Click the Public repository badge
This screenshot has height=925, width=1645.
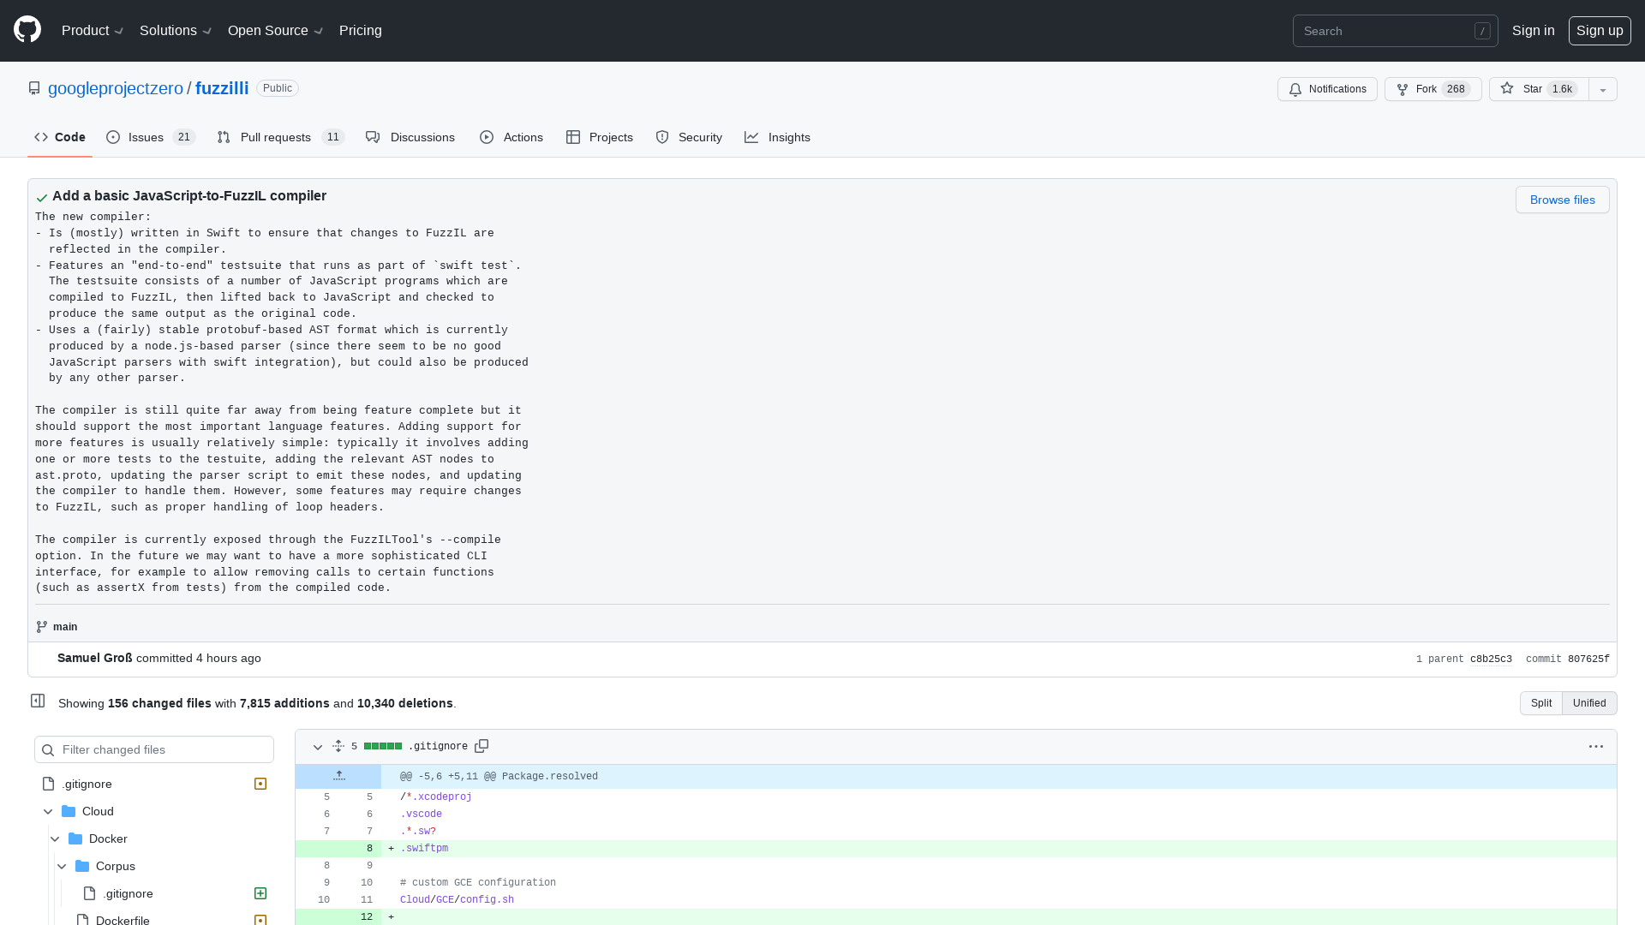click(x=278, y=88)
